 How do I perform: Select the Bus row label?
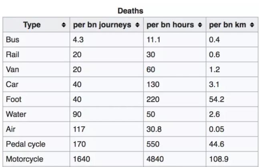[x=12, y=40]
